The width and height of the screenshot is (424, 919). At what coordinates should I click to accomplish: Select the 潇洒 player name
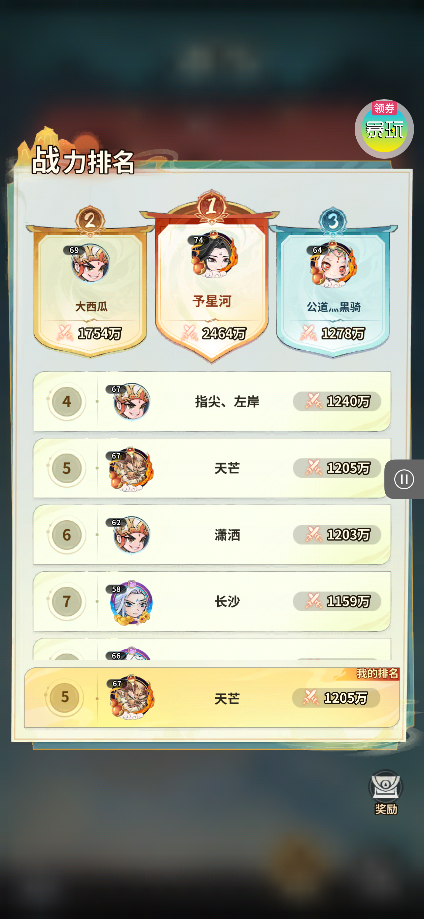click(227, 535)
